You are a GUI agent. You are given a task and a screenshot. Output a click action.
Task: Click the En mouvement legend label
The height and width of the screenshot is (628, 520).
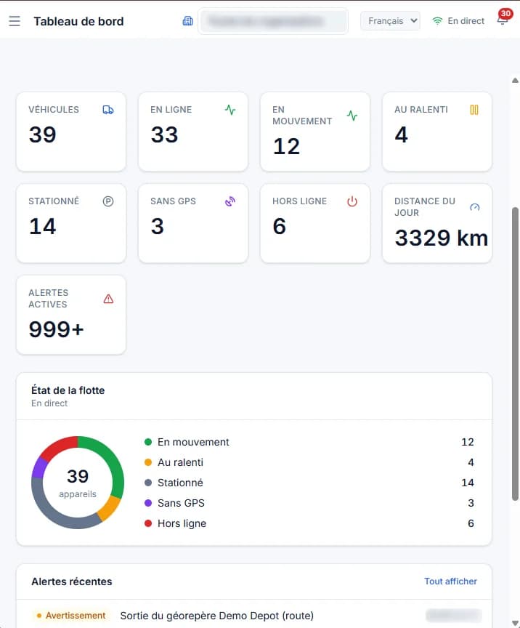point(193,442)
